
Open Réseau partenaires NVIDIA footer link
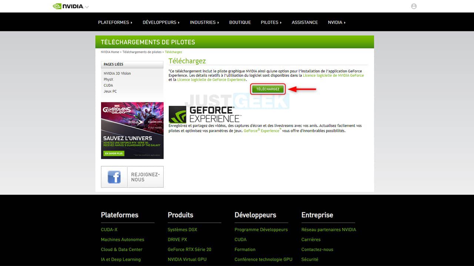point(329,229)
